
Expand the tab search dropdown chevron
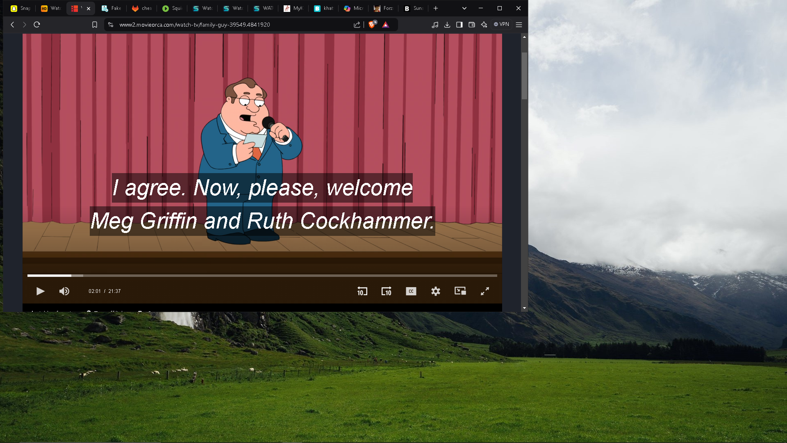click(x=464, y=8)
